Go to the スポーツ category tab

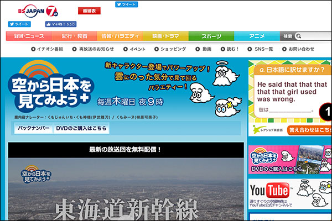point(211,36)
